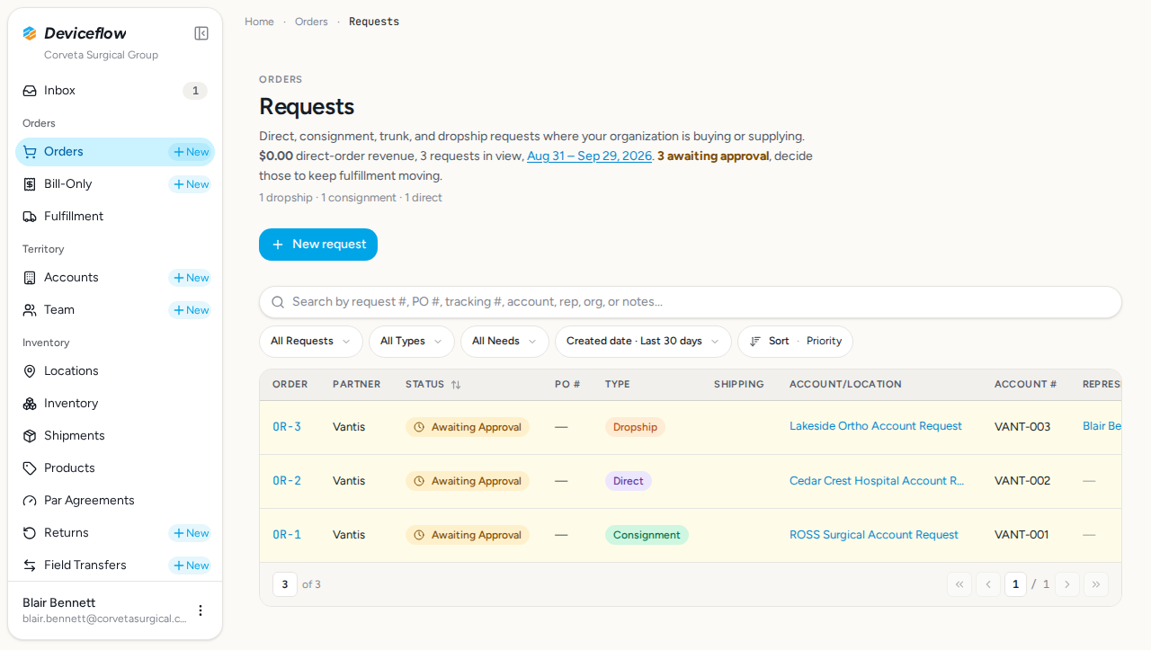Open order OR-1 link
This screenshot has height=650, width=1151.
click(x=287, y=535)
